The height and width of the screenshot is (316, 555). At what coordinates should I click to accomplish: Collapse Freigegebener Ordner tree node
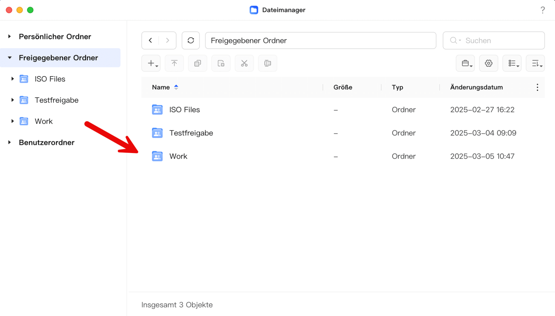click(x=10, y=58)
